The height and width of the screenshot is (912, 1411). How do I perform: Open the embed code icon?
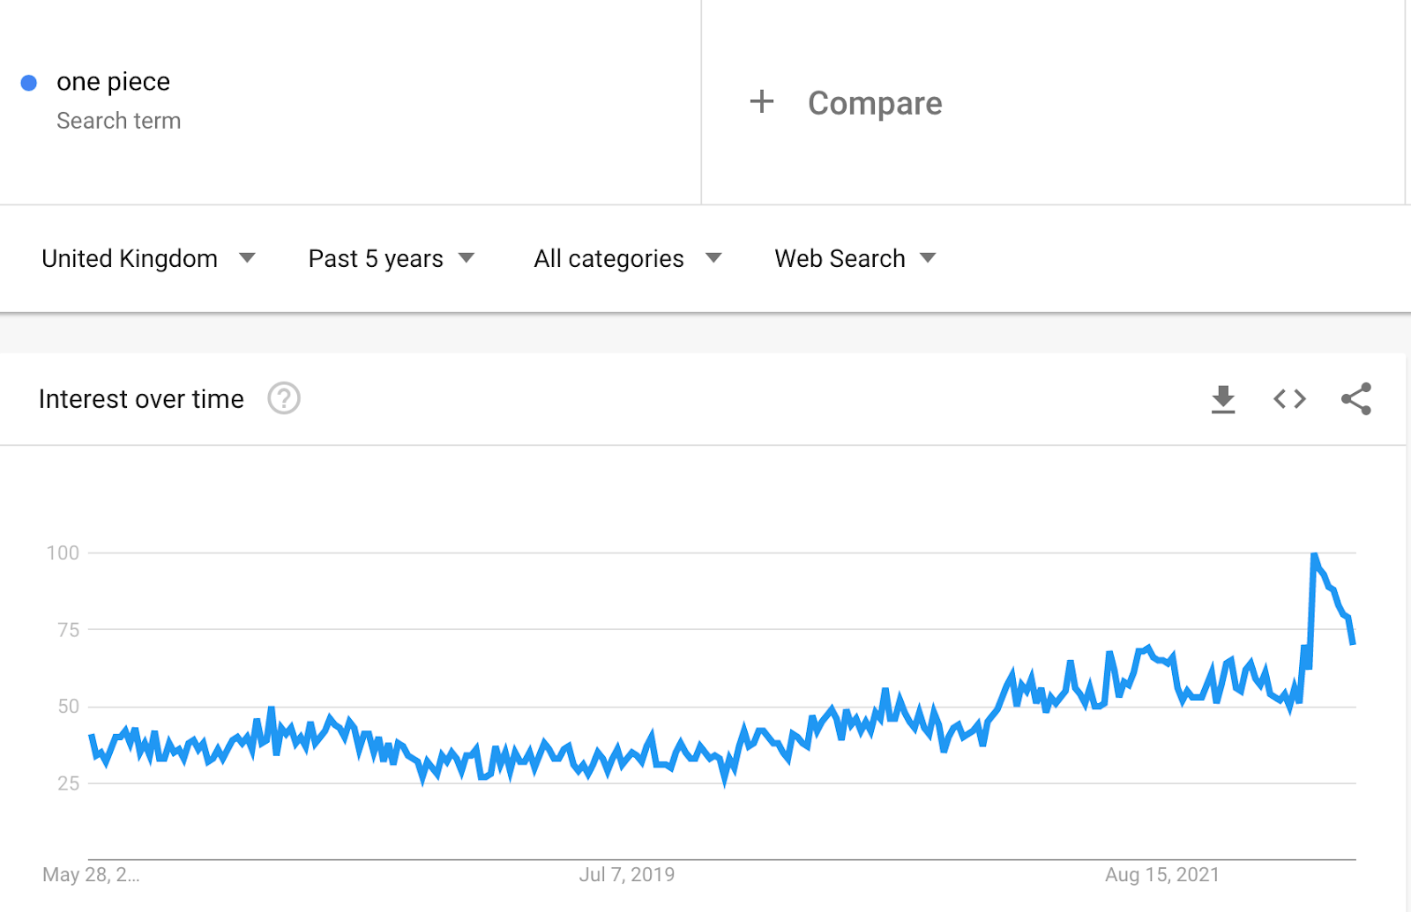tap(1289, 399)
